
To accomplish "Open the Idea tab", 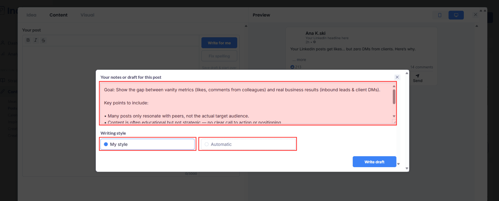I will coord(31,15).
